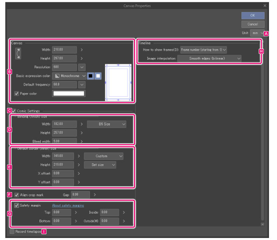Click the scrollbar down arrow button
Image resolution: width=277 pixels, height=240 pixels.
[263, 224]
